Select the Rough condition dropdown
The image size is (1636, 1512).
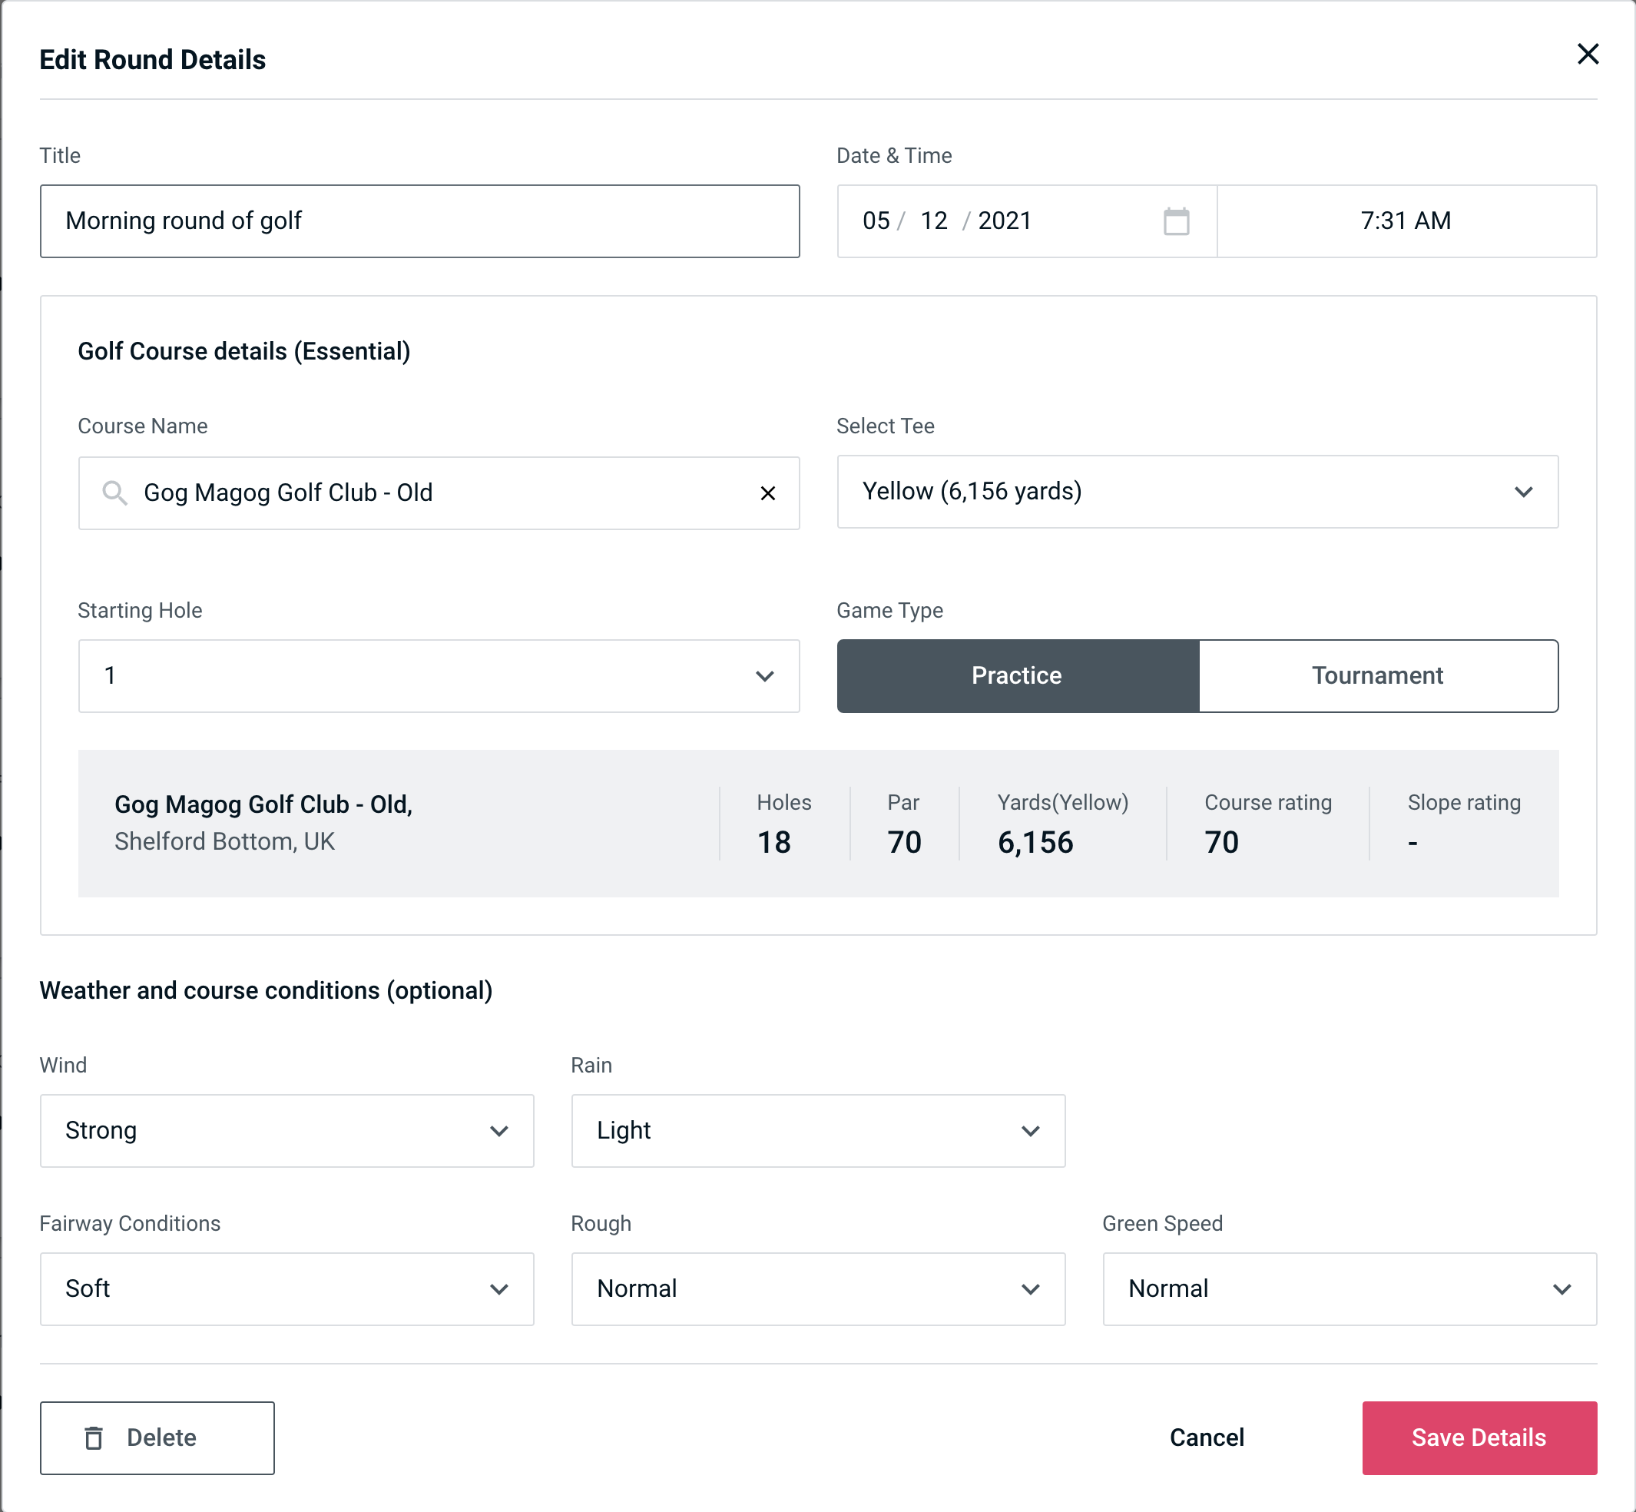coord(818,1288)
